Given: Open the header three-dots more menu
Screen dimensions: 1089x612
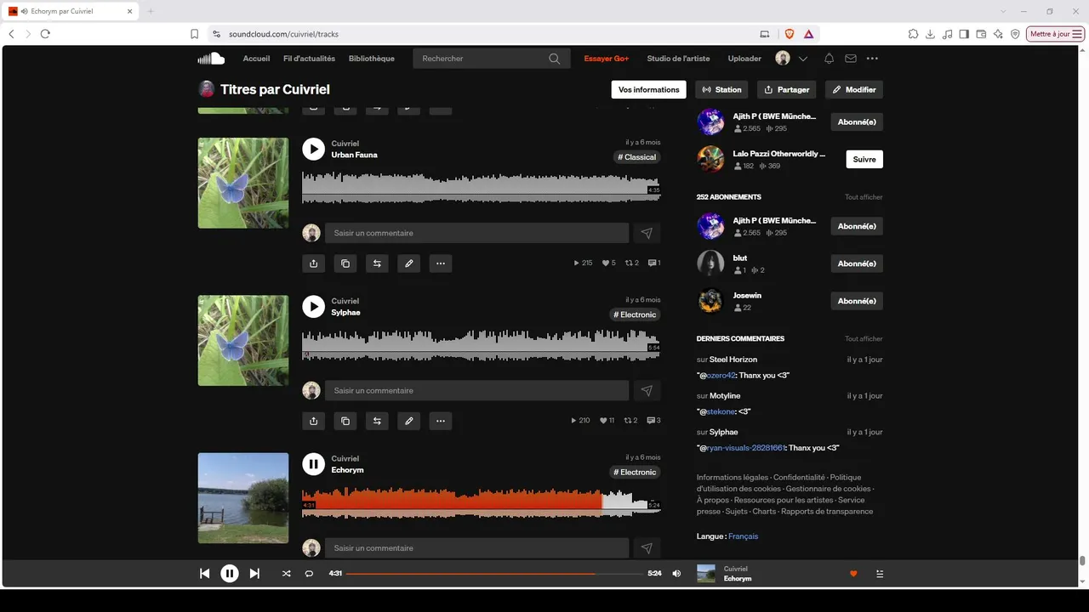Looking at the screenshot, I should point(872,59).
